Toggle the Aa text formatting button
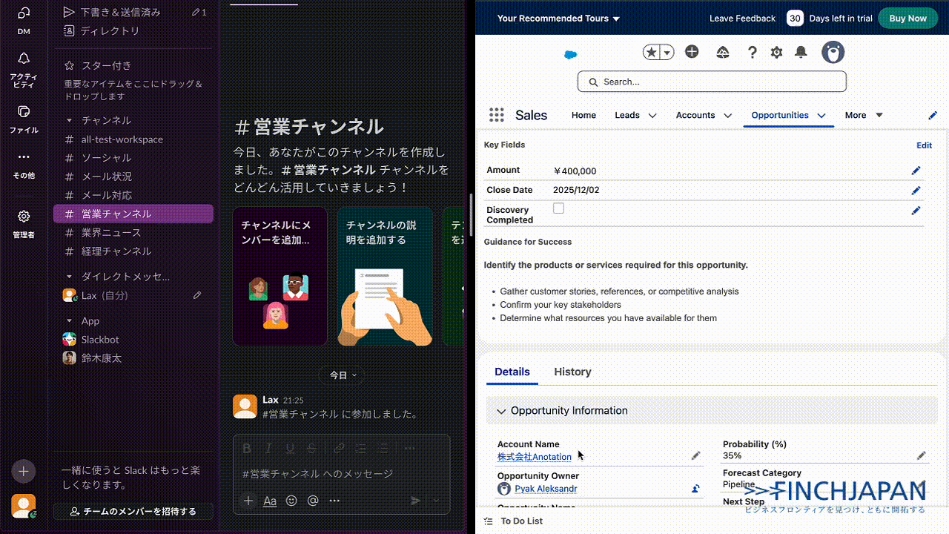Image resolution: width=949 pixels, height=534 pixels. (270, 501)
